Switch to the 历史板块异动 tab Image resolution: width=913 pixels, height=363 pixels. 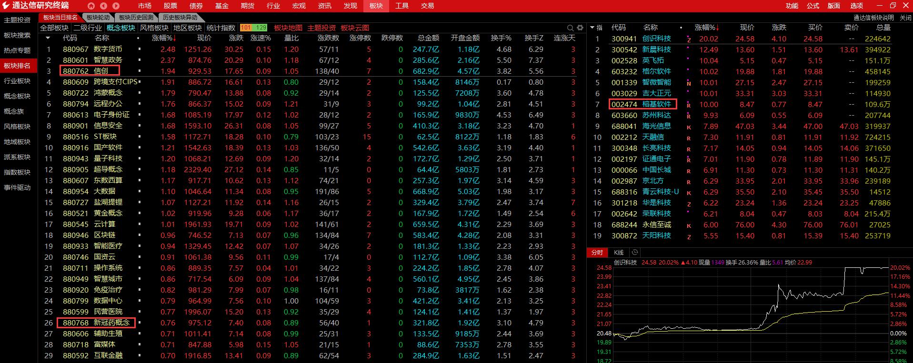[180, 18]
